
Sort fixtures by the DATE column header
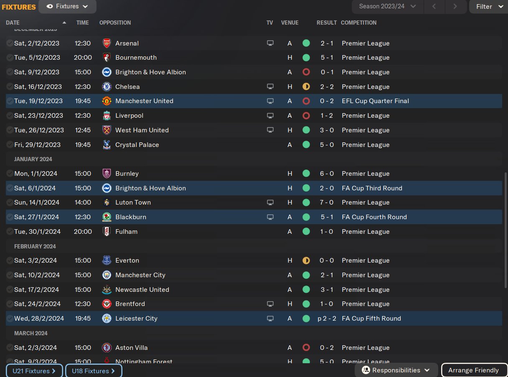(13, 23)
